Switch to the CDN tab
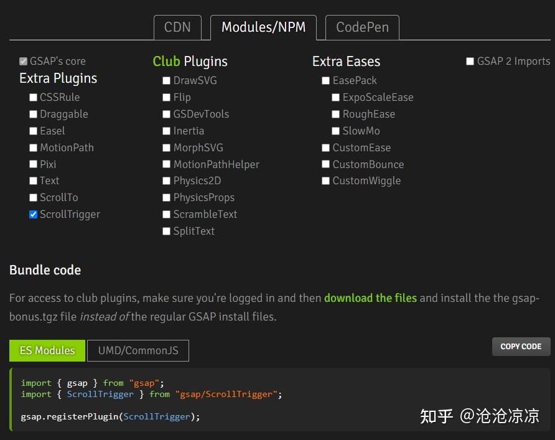Image resolution: width=555 pixels, height=440 pixels. coord(177,27)
